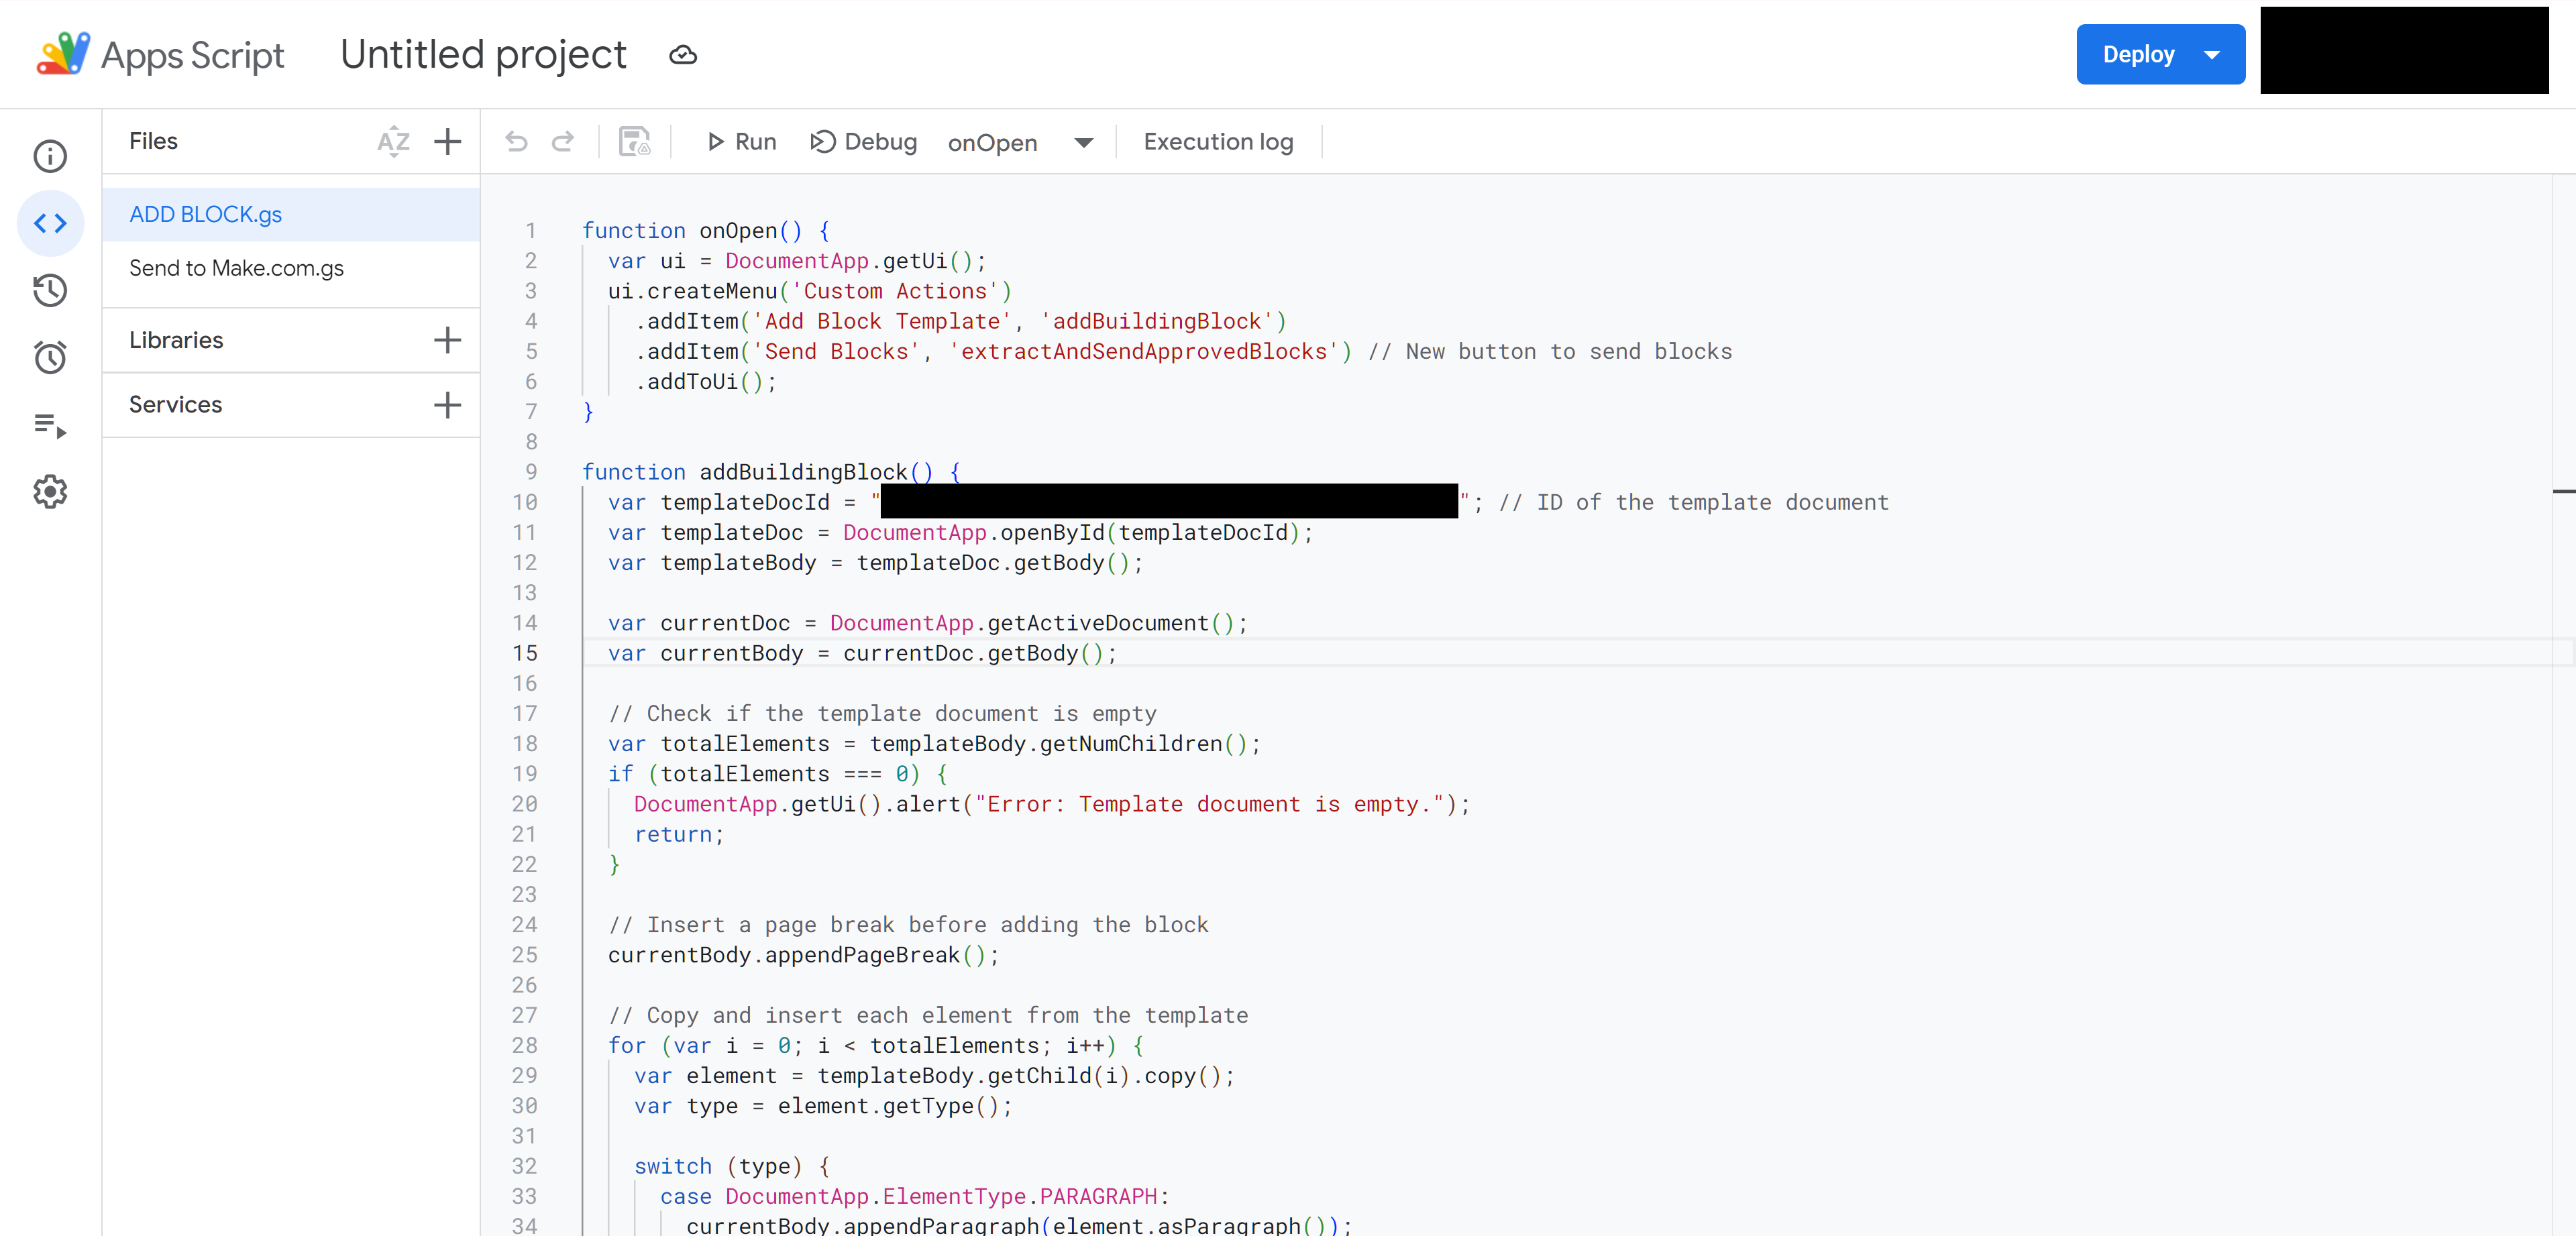
Task: Click the Files panel heading
Action: [x=153, y=141]
